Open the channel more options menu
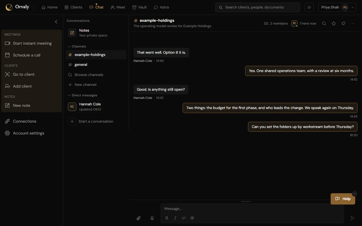 coord(353,23)
